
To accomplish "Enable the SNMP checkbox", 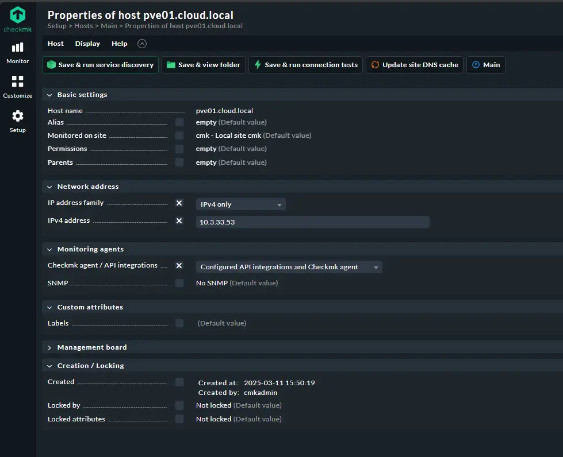I will 179,283.
